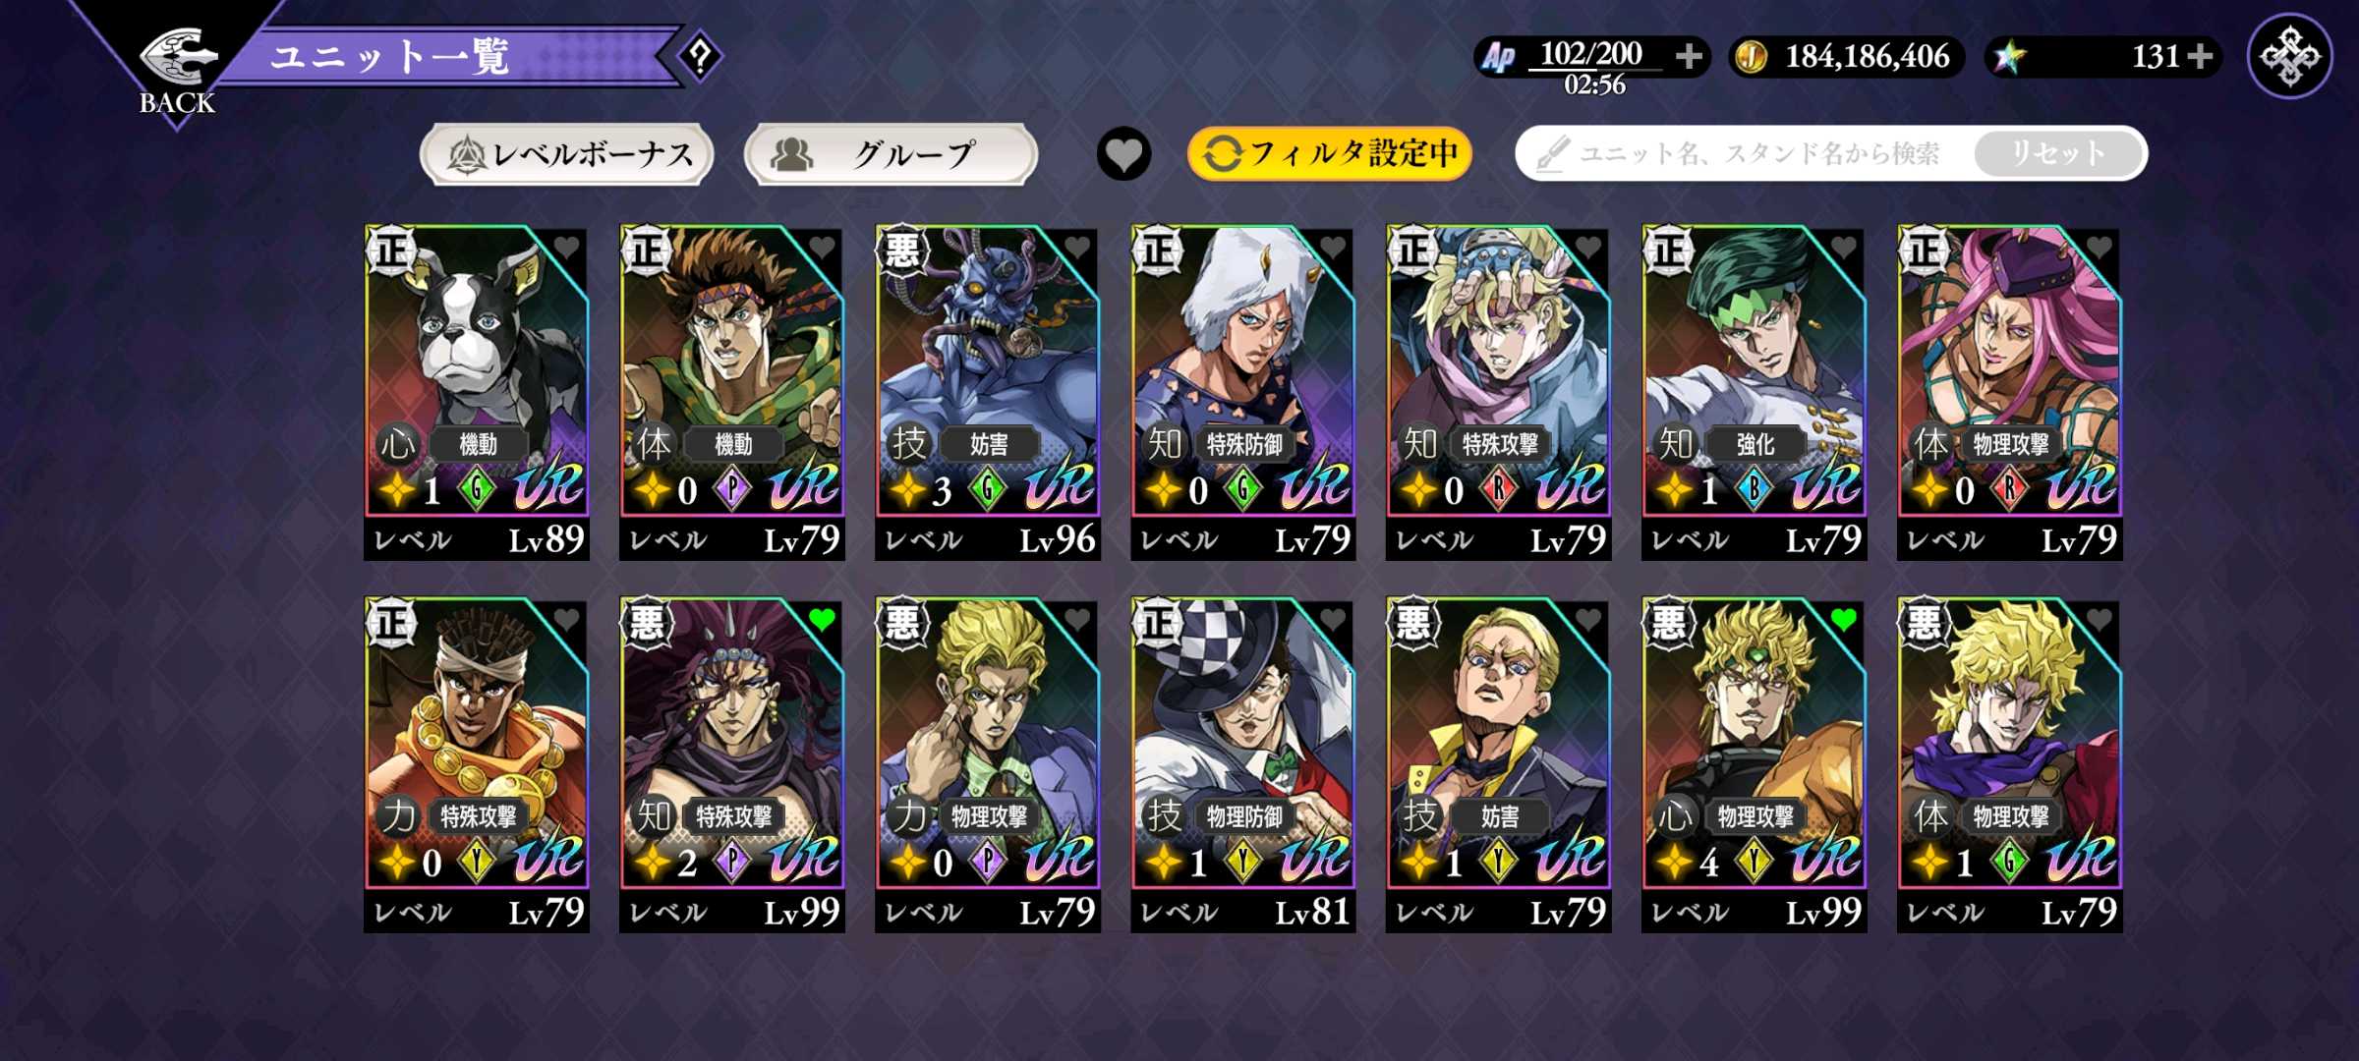Click the unit name search field

coord(1745,153)
